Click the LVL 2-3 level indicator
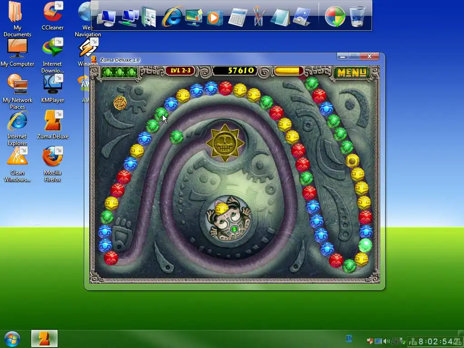Image resolution: width=464 pixels, height=348 pixels. (180, 71)
